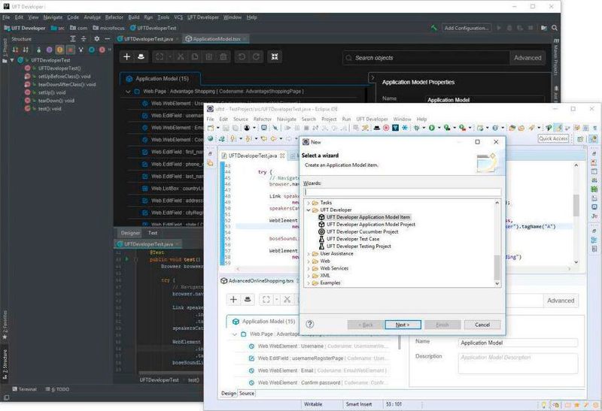The width and height of the screenshot is (602, 411).
Task: Open the Terminal tool window button
Action: (x=24, y=389)
